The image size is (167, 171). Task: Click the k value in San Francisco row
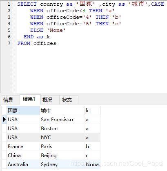click(92, 120)
